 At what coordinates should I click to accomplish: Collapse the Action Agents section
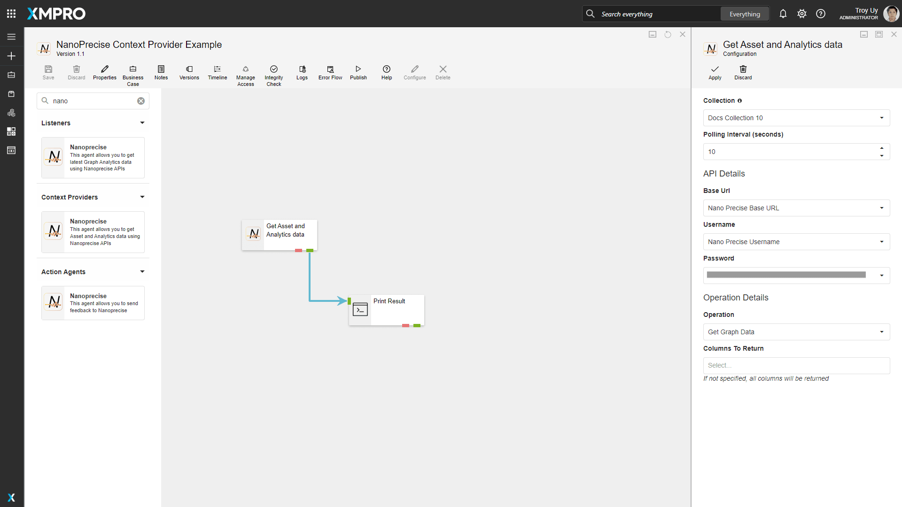[142, 272]
